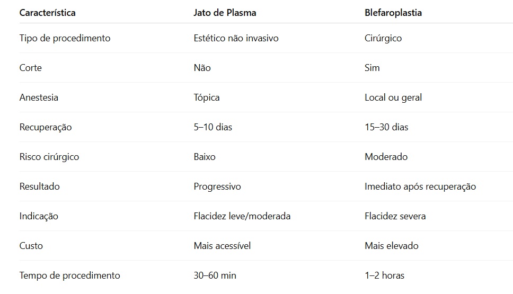Click the Local ou geral cell
The height and width of the screenshot is (294, 513).
coord(393,97)
